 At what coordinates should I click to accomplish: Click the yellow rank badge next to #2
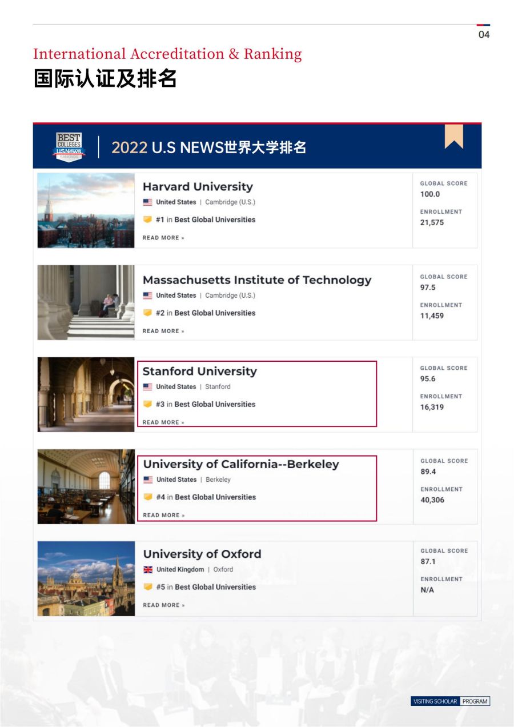point(147,313)
